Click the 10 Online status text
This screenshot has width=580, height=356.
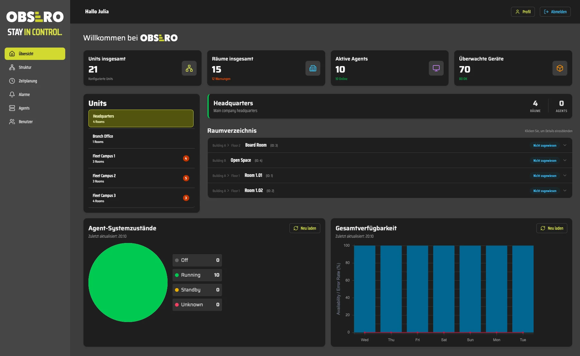pos(341,79)
